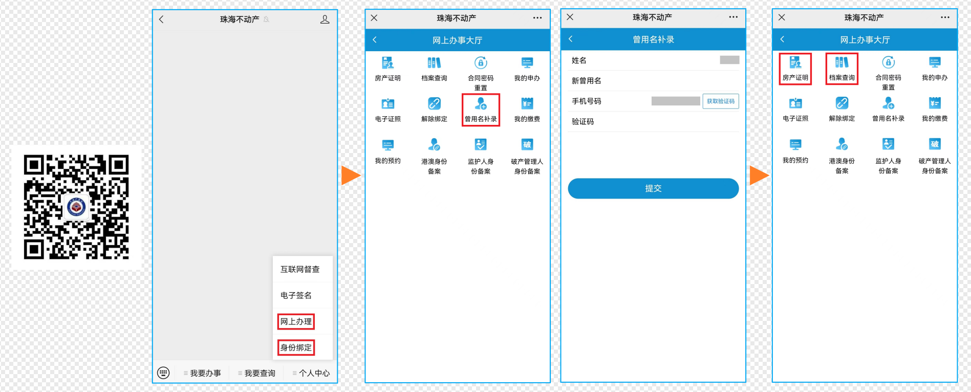
Task: Click the 珠海不动产 QR code image
Action: point(76,207)
